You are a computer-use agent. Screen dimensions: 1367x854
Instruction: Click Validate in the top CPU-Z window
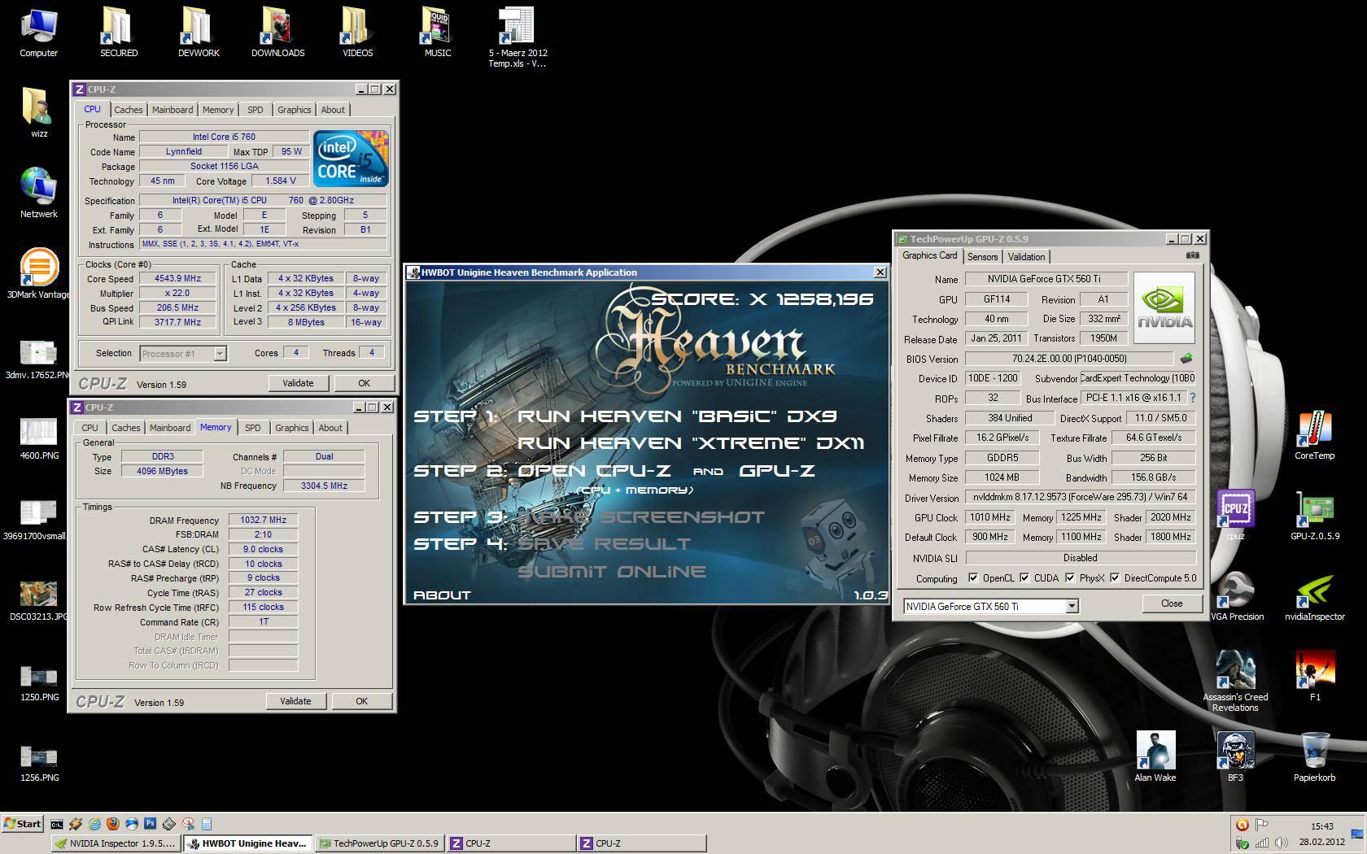(x=298, y=383)
